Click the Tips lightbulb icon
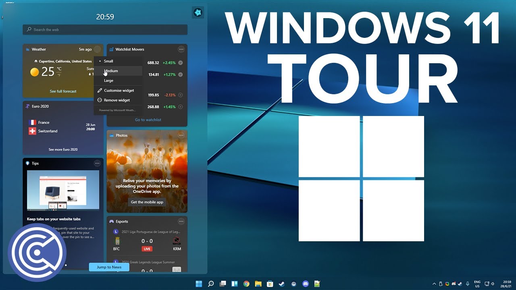This screenshot has width=516, height=290. [28, 163]
